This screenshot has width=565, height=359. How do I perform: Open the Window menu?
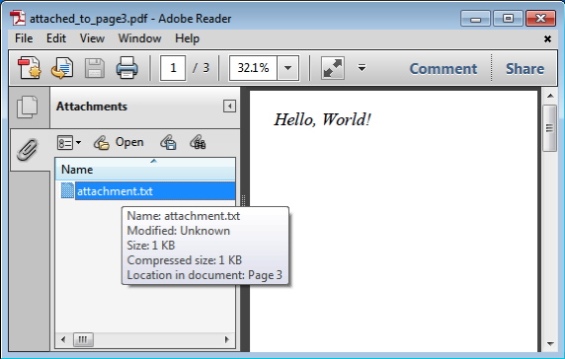(140, 38)
